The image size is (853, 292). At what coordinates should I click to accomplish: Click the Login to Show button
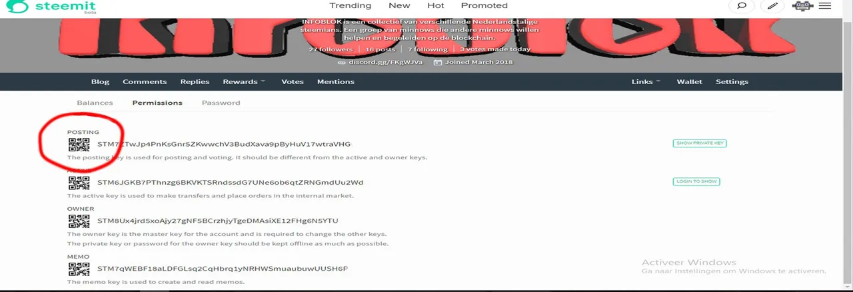pyautogui.click(x=696, y=181)
